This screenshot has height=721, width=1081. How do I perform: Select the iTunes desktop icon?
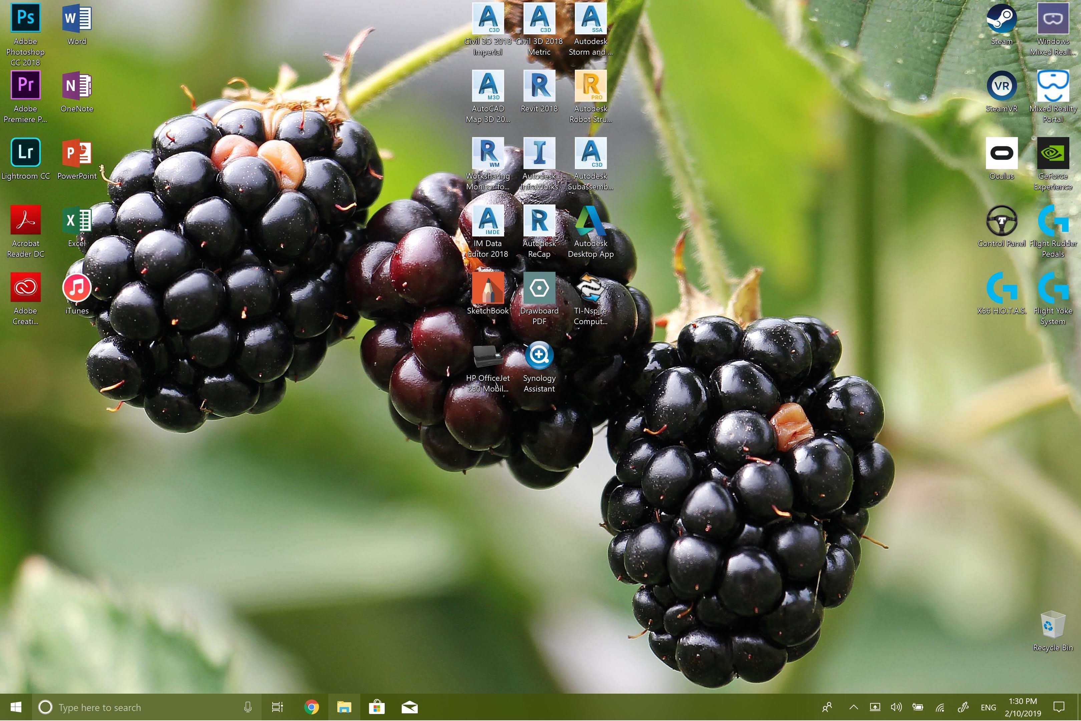click(x=77, y=288)
